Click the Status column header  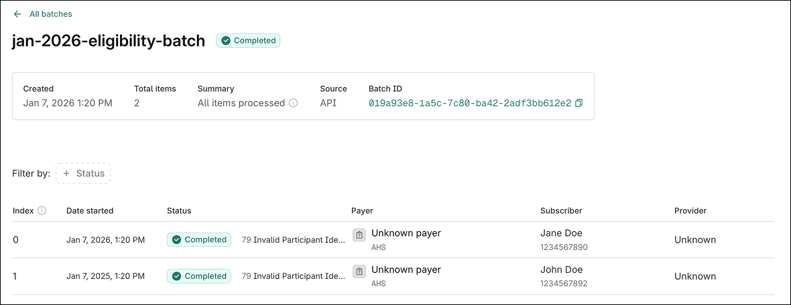(179, 210)
